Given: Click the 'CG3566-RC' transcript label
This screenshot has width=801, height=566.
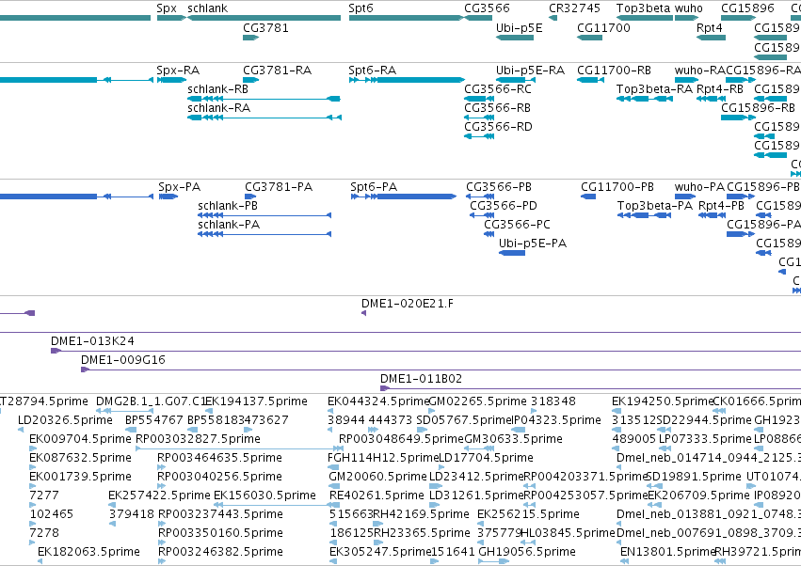Looking at the screenshot, I should click(498, 89).
